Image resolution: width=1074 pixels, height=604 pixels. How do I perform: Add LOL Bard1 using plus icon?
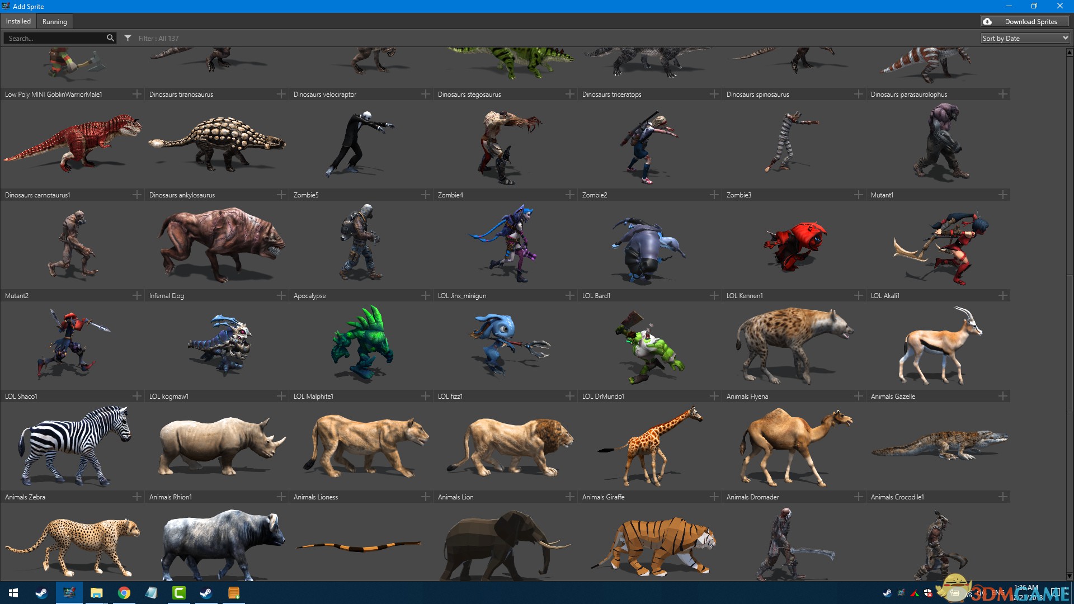[x=714, y=295]
